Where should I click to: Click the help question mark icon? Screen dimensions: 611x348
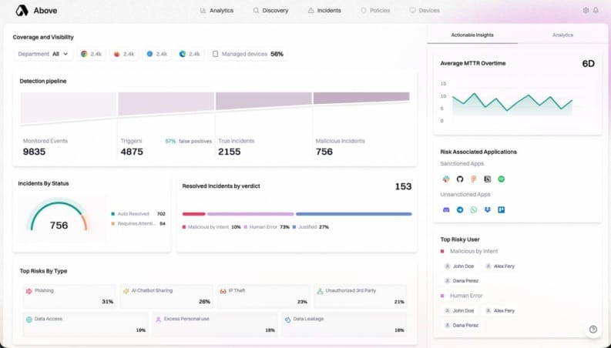click(593, 330)
